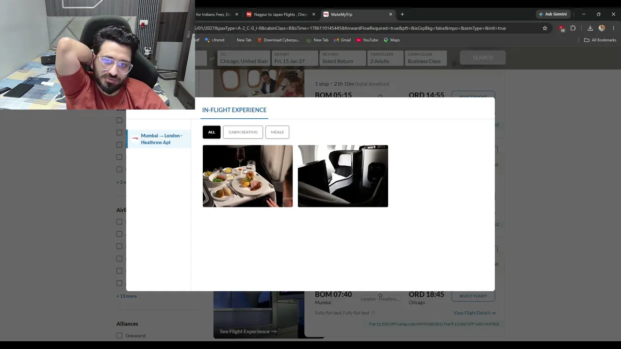This screenshot has height=349, width=621.
Task: Tick the Oneworld alliance checkbox
Action: pos(119,335)
